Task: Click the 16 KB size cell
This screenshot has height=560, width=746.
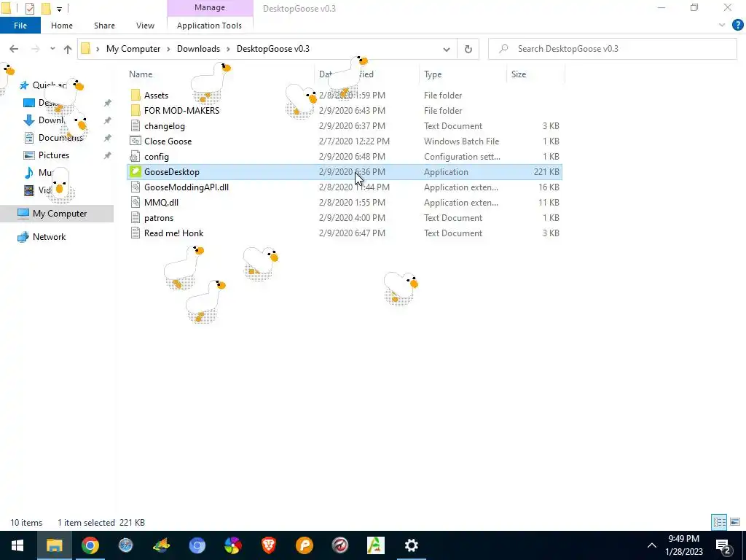Action: 549,187
